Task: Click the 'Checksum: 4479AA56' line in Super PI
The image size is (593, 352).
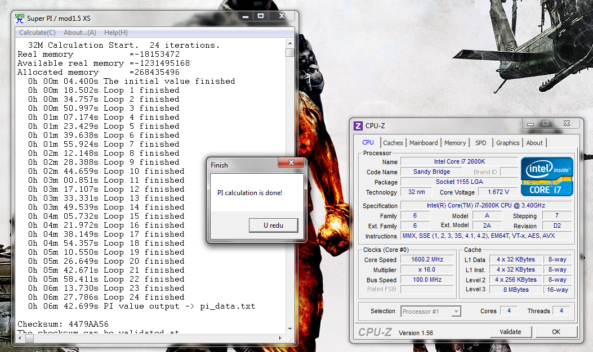Action: tap(63, 324)
